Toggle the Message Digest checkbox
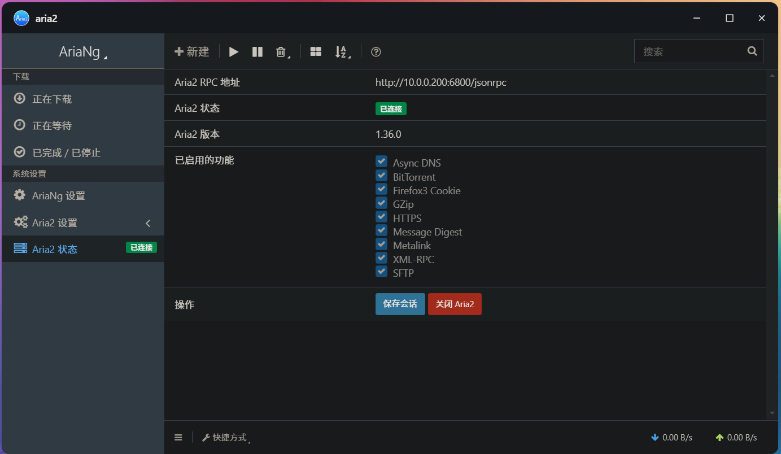Screen dimensions: 781x454 pyautogui.click(x=381, y=230)
